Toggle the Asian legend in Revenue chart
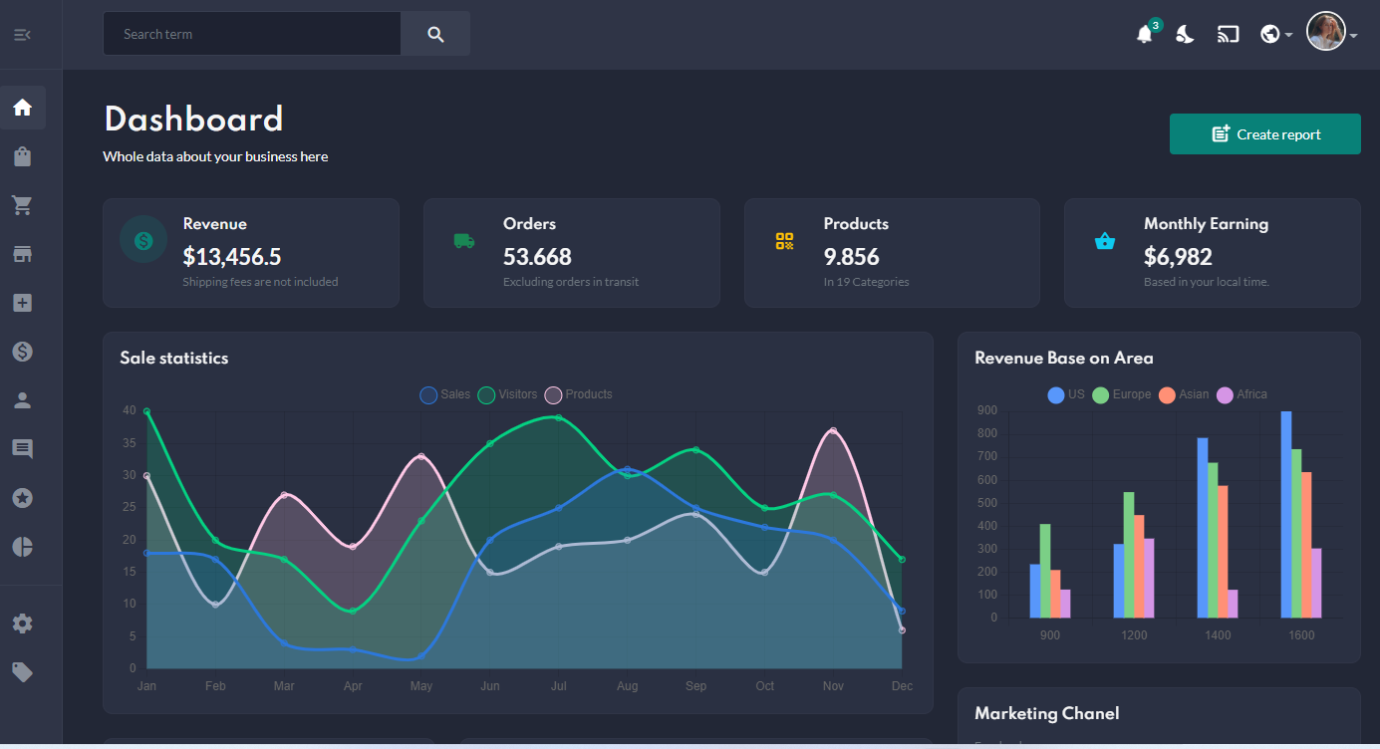 point(1184,394)
